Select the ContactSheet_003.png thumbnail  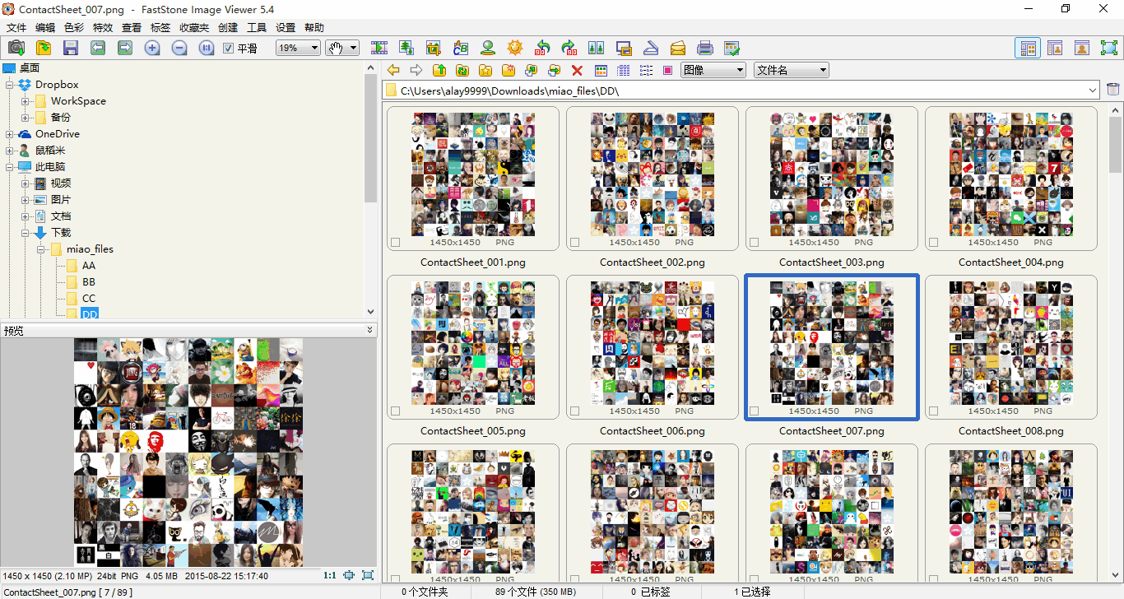point(832,178)
